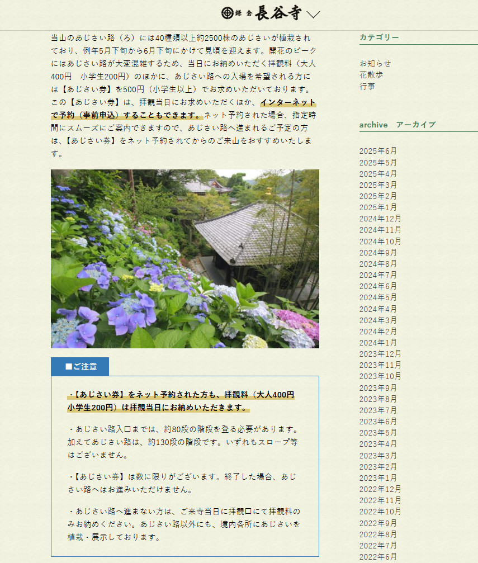
Task: Open archive 2022年12月
Action: 380,489
